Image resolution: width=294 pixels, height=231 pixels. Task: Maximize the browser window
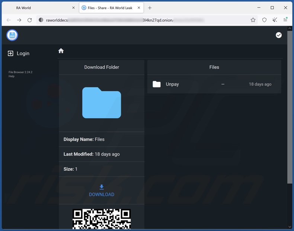click(x=272, y=8)
